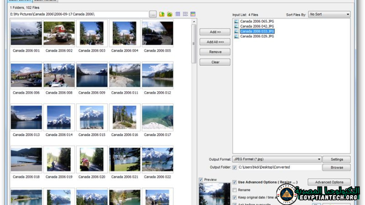
Task: Select thumbnail Canada 2006 003
Action: 92,33
